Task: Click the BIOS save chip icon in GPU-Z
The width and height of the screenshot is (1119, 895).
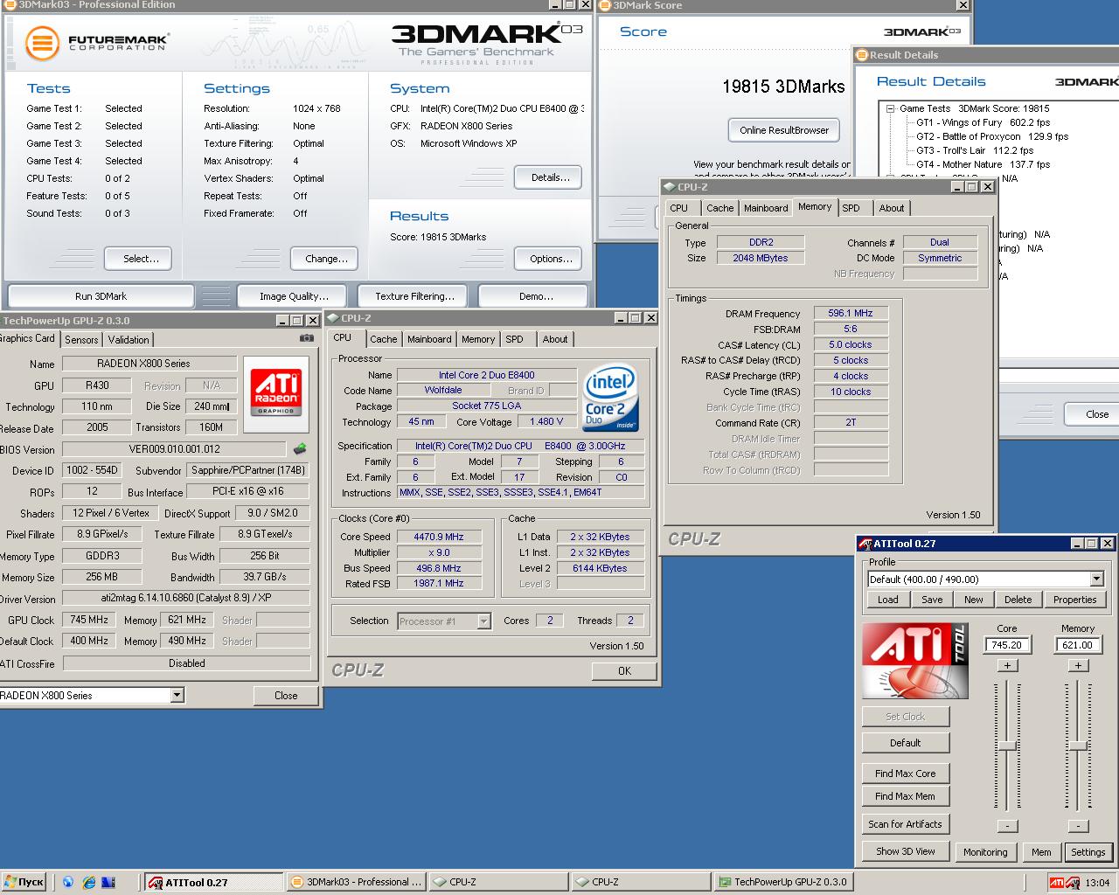Action: click(300, 449)
